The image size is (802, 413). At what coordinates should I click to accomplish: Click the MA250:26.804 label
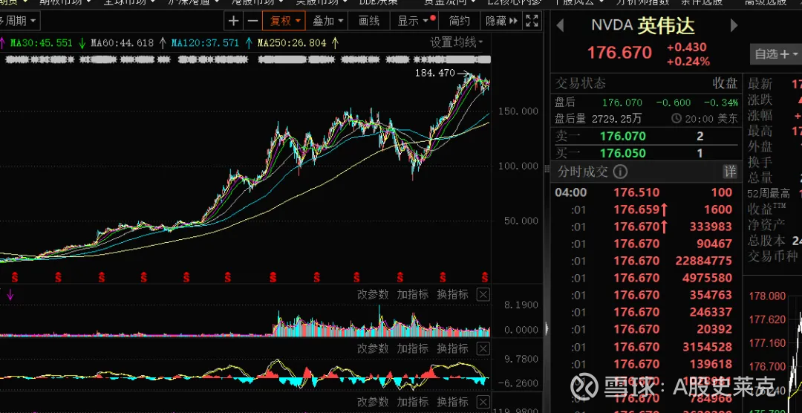tap(292, 43)
